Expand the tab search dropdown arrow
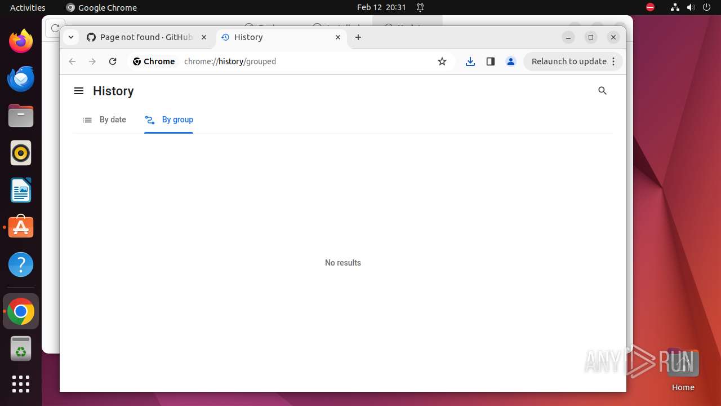Screen dimensions: 721x406 coord(70,37)
